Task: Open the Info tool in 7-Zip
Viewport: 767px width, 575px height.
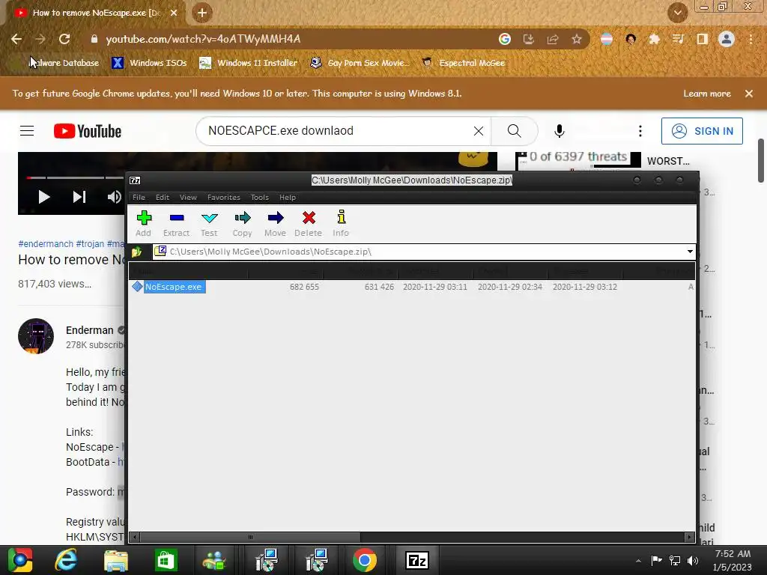Action: tap(341, 223)
